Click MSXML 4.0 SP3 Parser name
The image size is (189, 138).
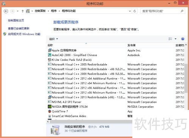67,102
